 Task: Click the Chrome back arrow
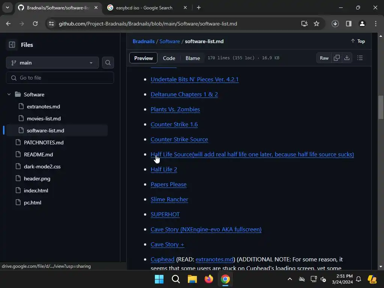(8, 24)
